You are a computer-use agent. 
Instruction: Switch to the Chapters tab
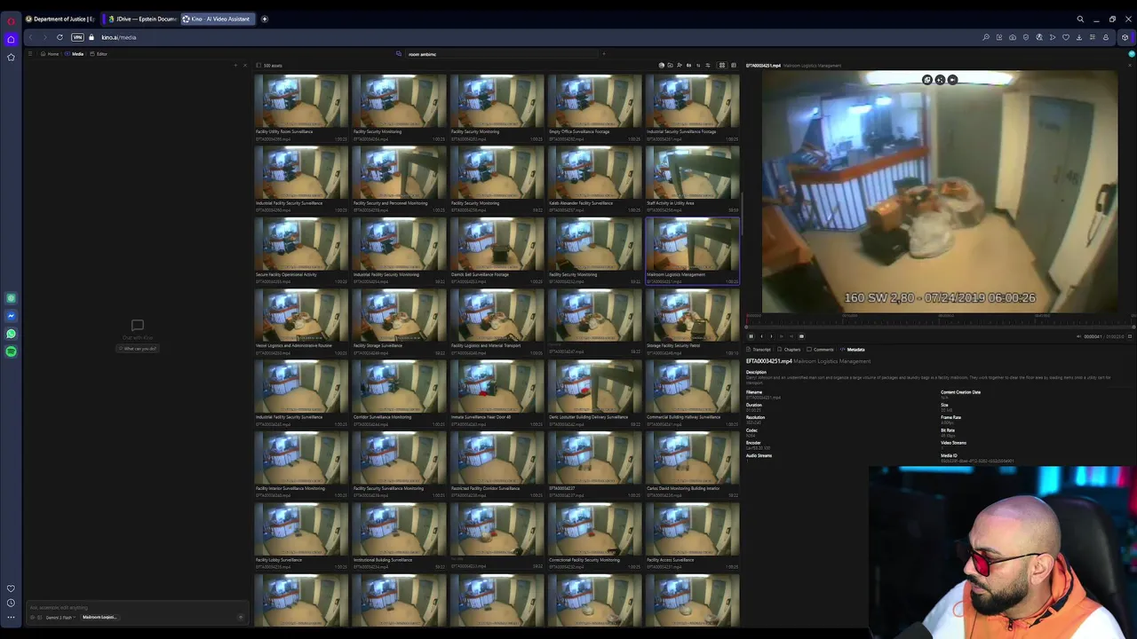[x=790, y=350]
